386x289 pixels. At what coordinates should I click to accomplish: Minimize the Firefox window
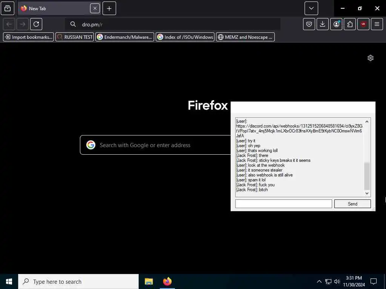[342, 8]
